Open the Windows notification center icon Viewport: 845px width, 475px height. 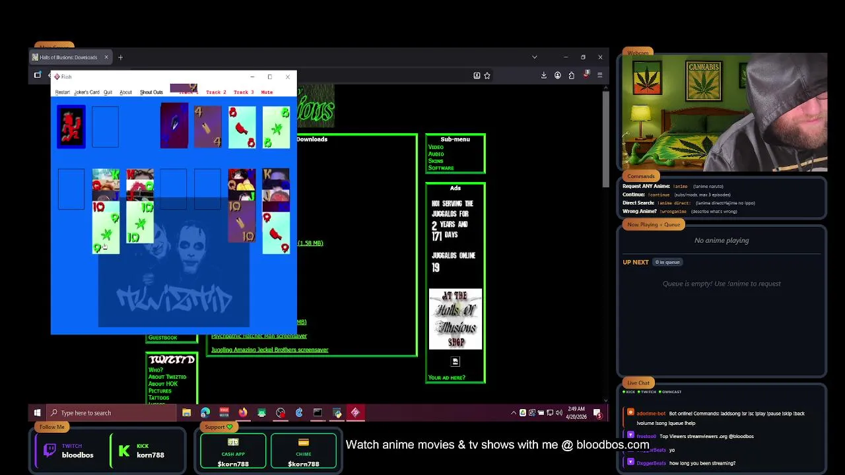pyautogui.click(x=597, y=413)
